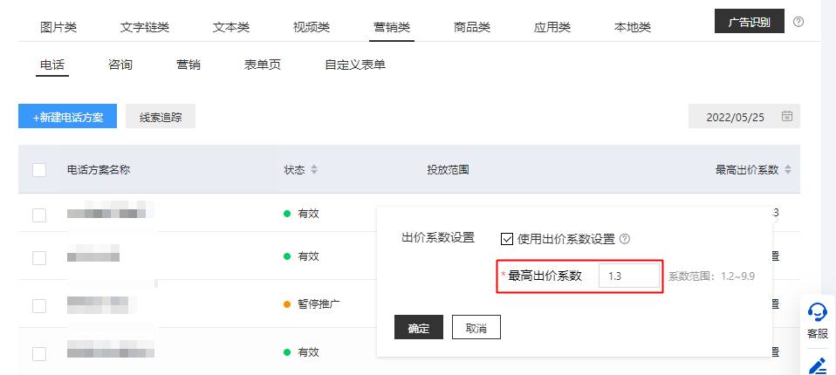Select the 咨询 sub-tab

coord(120,65)
